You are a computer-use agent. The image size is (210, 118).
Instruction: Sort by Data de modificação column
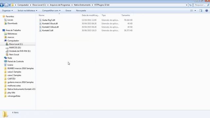(x=91, y=15)
